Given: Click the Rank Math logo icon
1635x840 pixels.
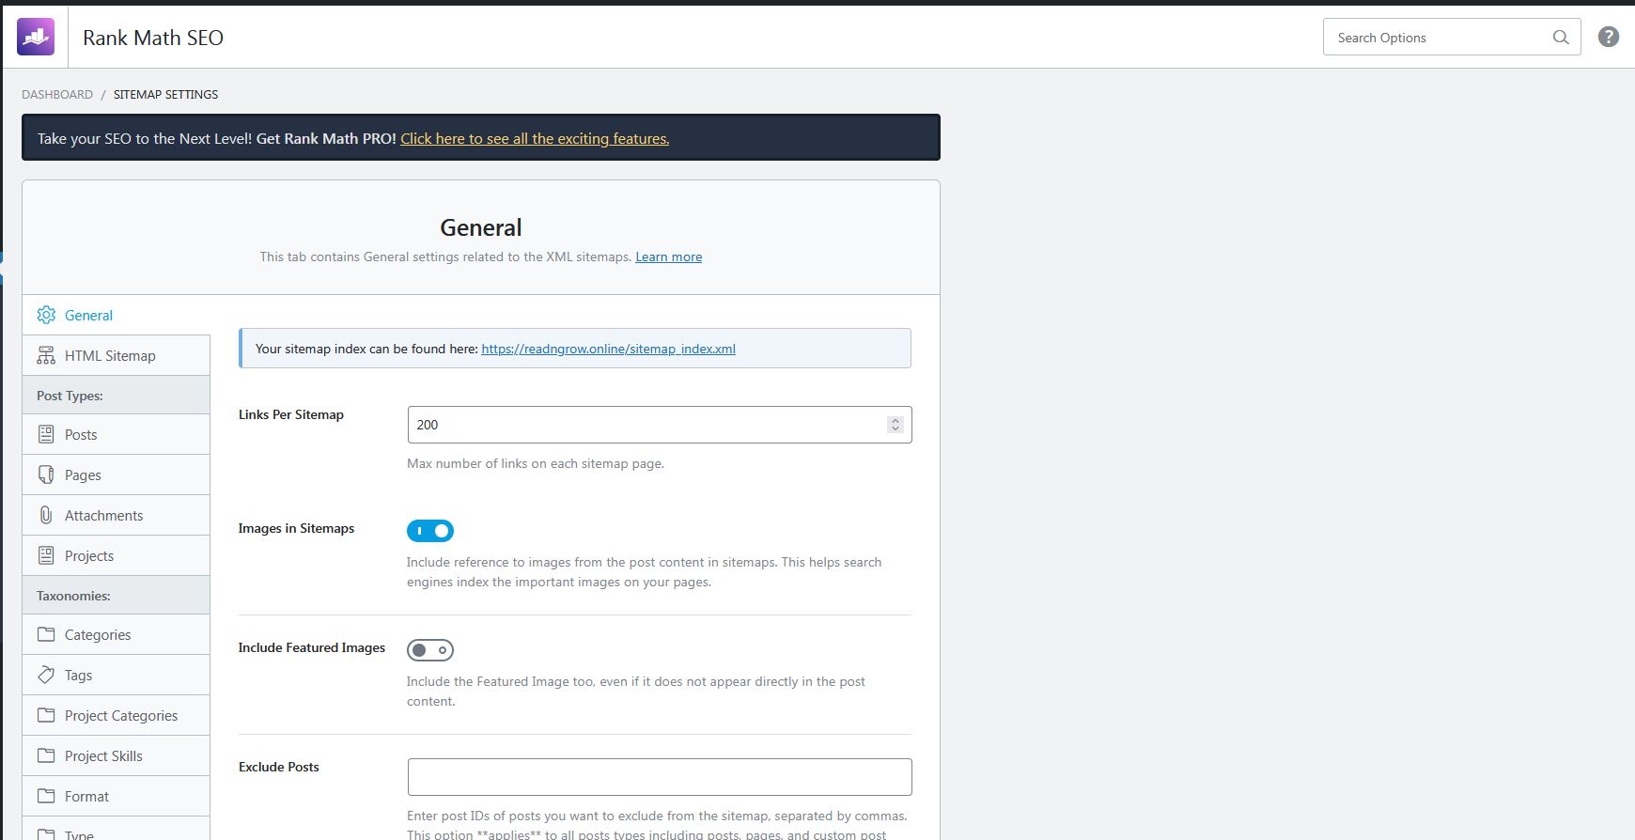Looking at the screenshot, I should pyautogui.click(x=36, y=38).
